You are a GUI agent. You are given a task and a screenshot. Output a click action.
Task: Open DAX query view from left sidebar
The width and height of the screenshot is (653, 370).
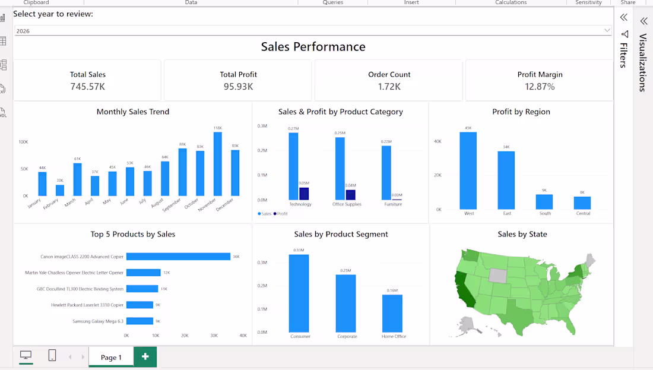2,88
